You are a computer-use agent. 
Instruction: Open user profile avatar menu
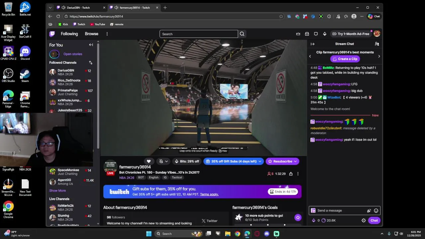tap(377, 34)
